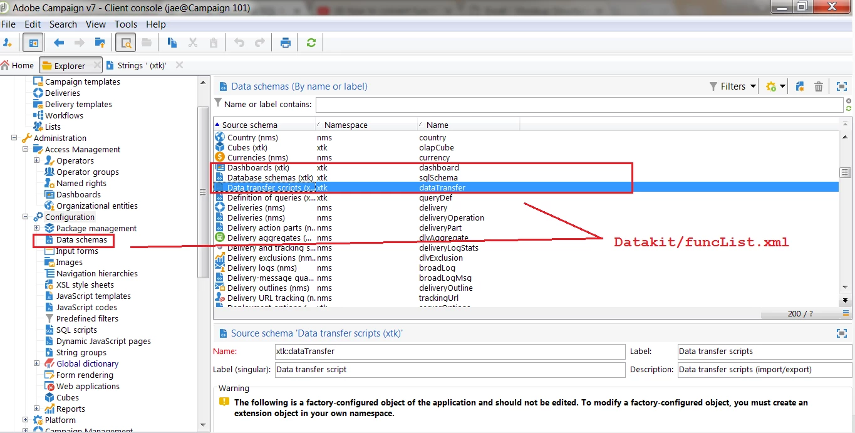Open JavaScript codes tree item
855x433 pixels.
(x=86, y=307)
